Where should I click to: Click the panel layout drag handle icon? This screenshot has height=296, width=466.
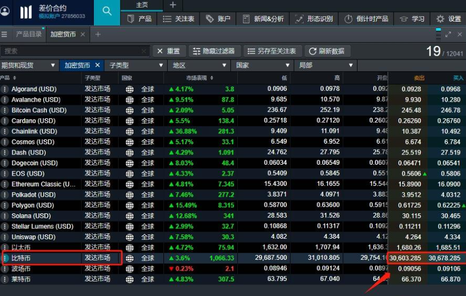coord(438,34)
